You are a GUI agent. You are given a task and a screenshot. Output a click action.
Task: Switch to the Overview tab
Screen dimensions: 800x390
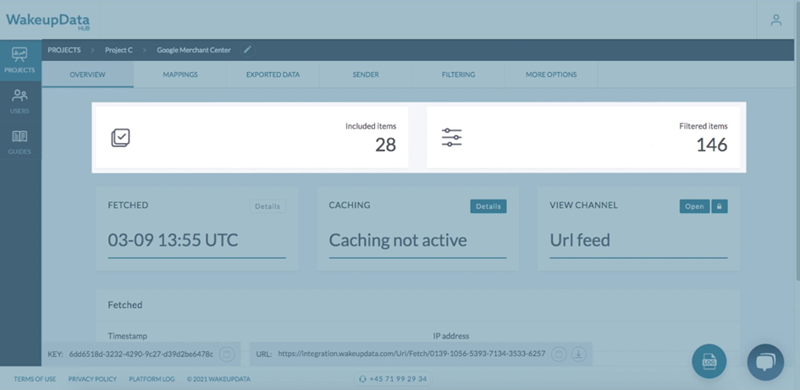[x=88, y=74]
